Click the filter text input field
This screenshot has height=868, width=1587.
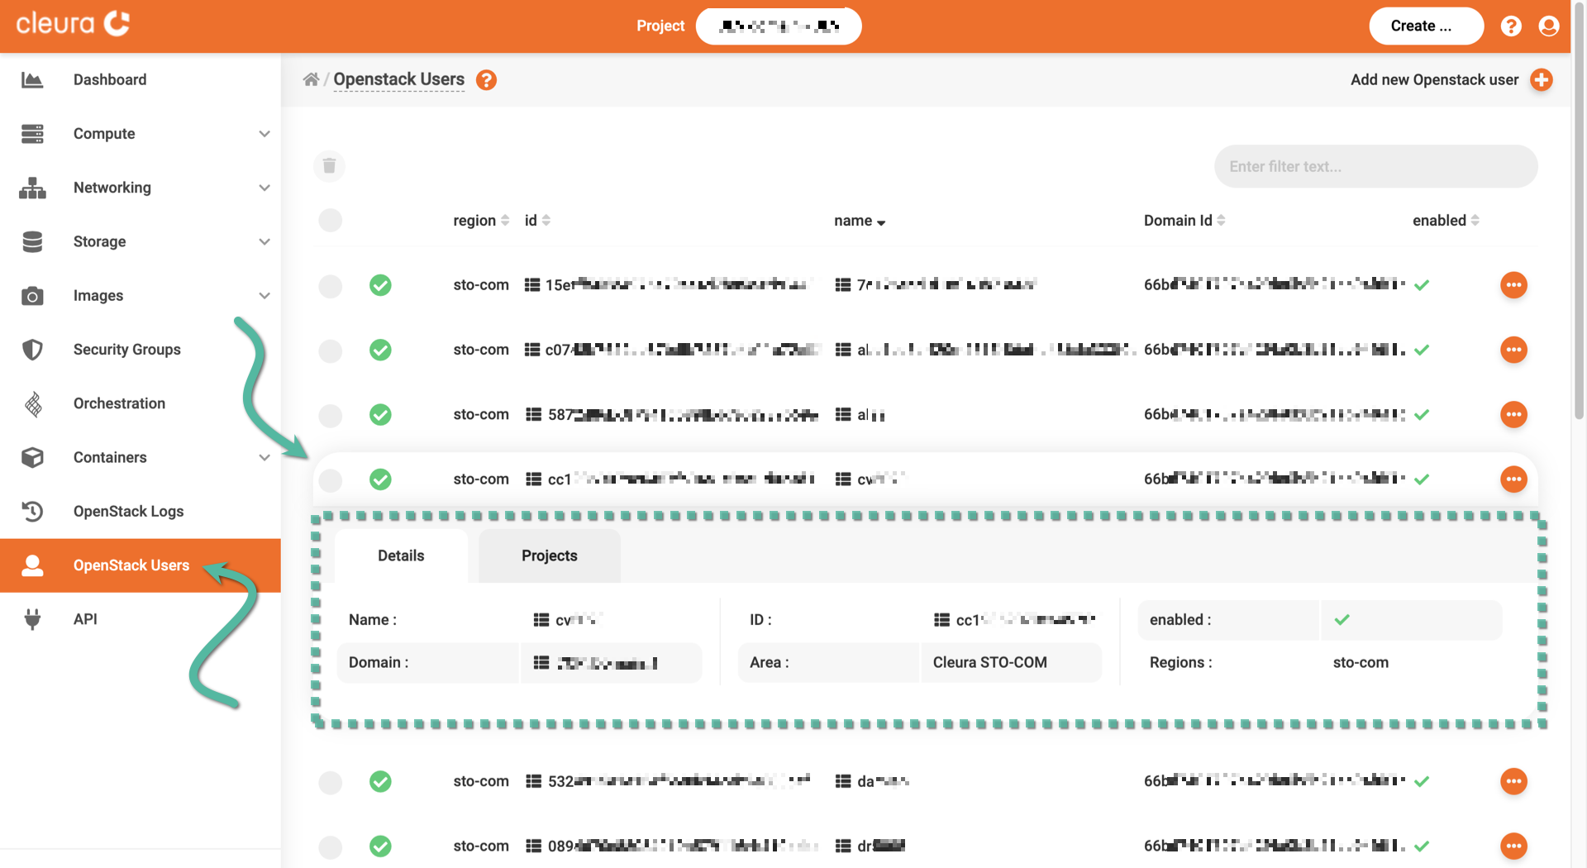(1375, 166)
